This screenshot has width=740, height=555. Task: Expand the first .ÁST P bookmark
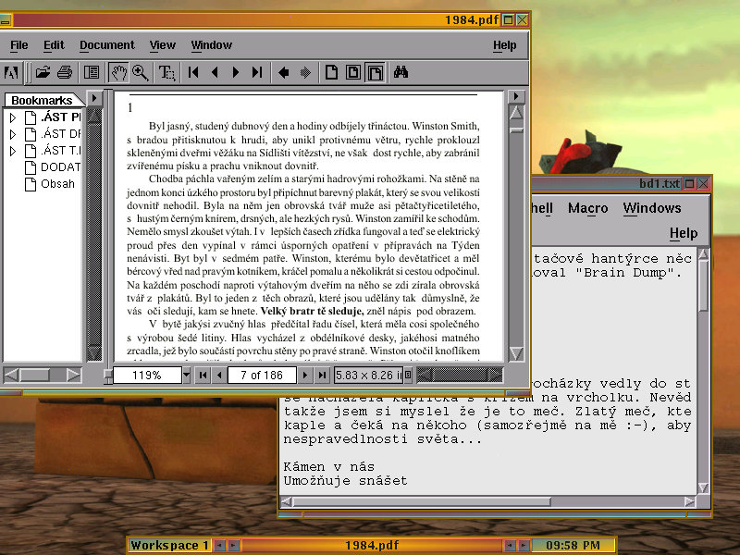tap(13, 117)
